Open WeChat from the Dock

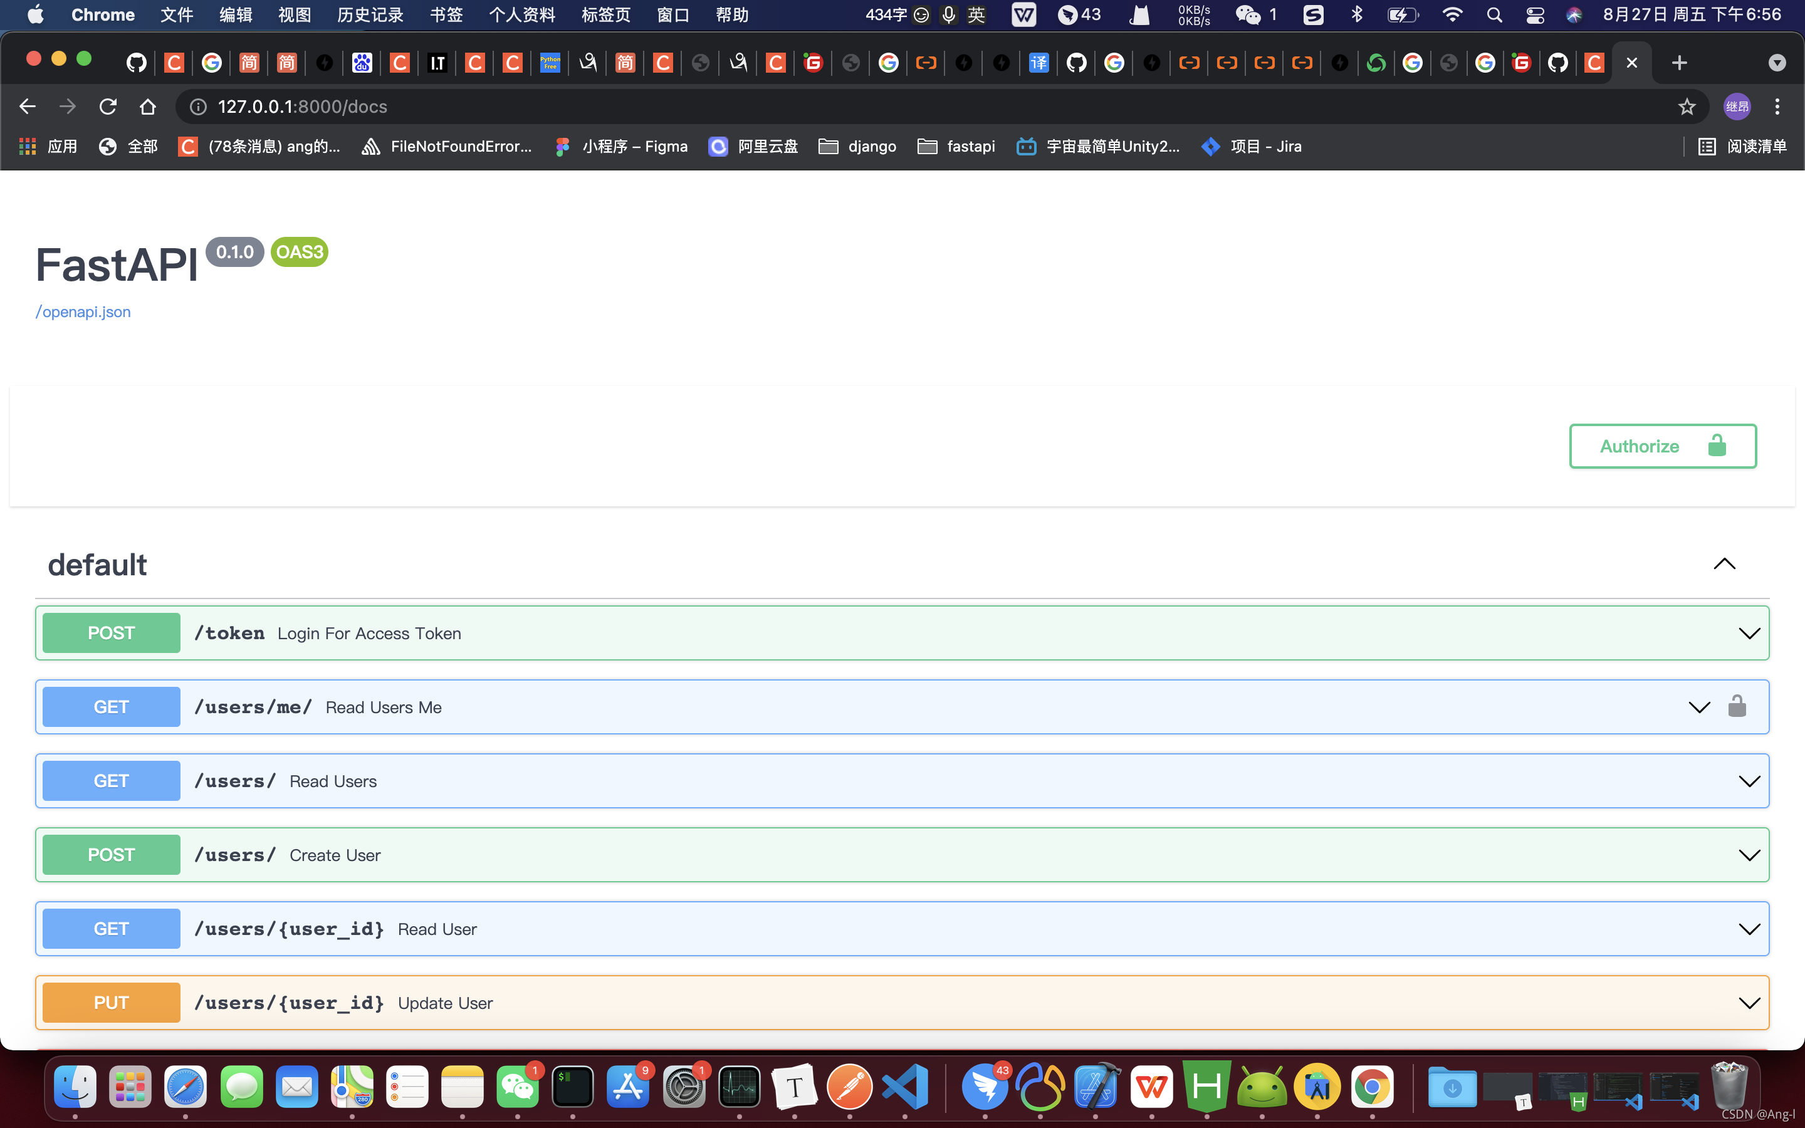517,1086
